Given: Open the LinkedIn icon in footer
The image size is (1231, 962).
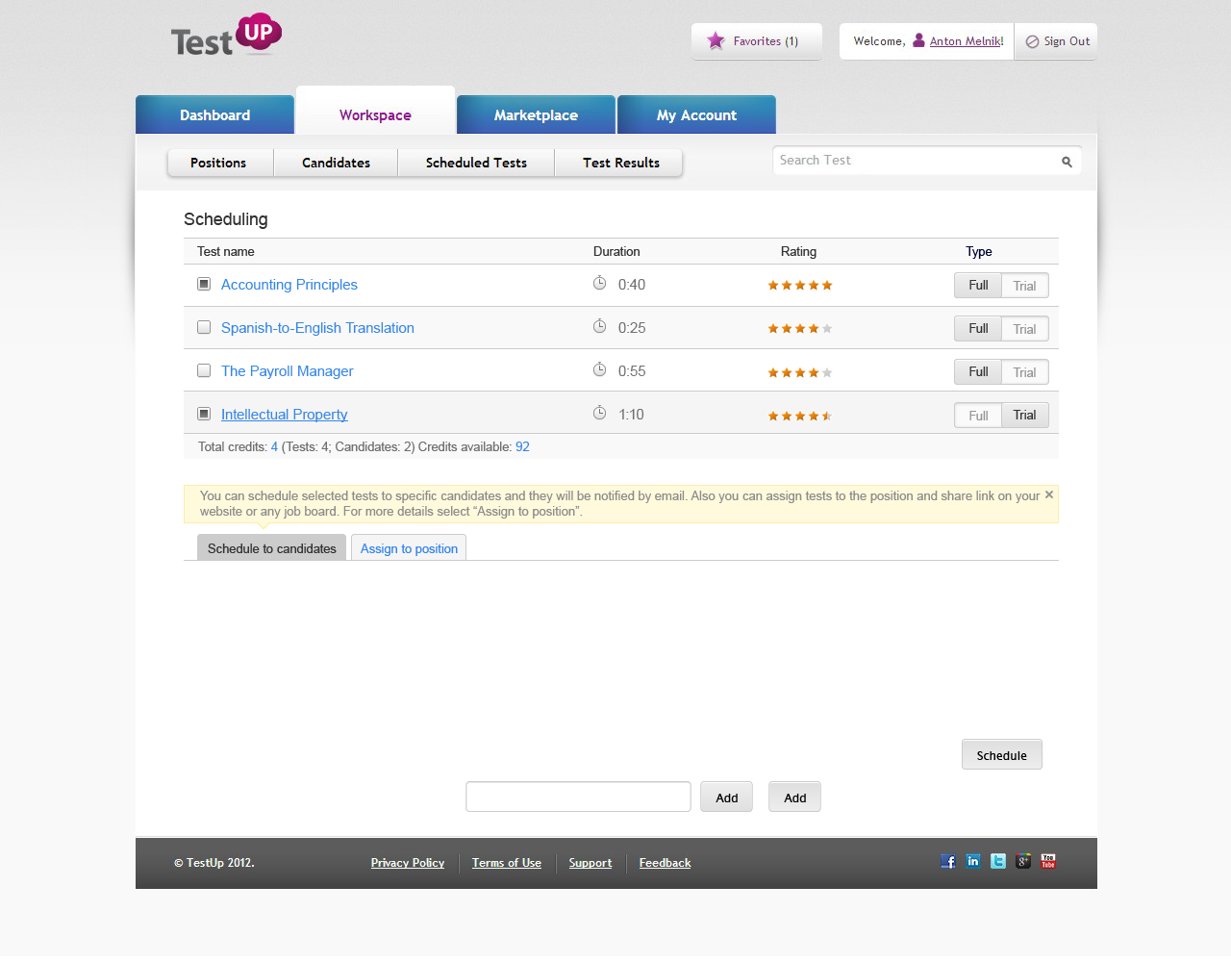Looking at the screenshot, I should [973, 861].
